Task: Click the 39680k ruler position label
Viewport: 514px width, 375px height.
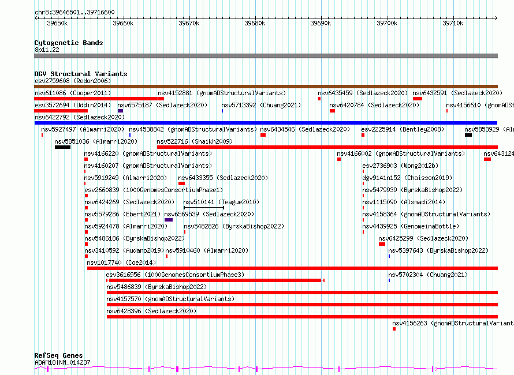Action: pyautogui.click(x=255, y=23)
